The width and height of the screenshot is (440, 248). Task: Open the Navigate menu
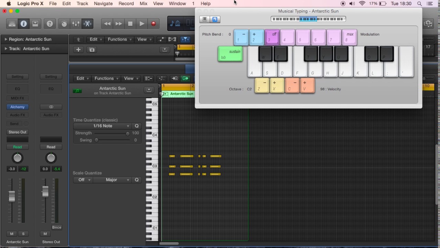103,4
